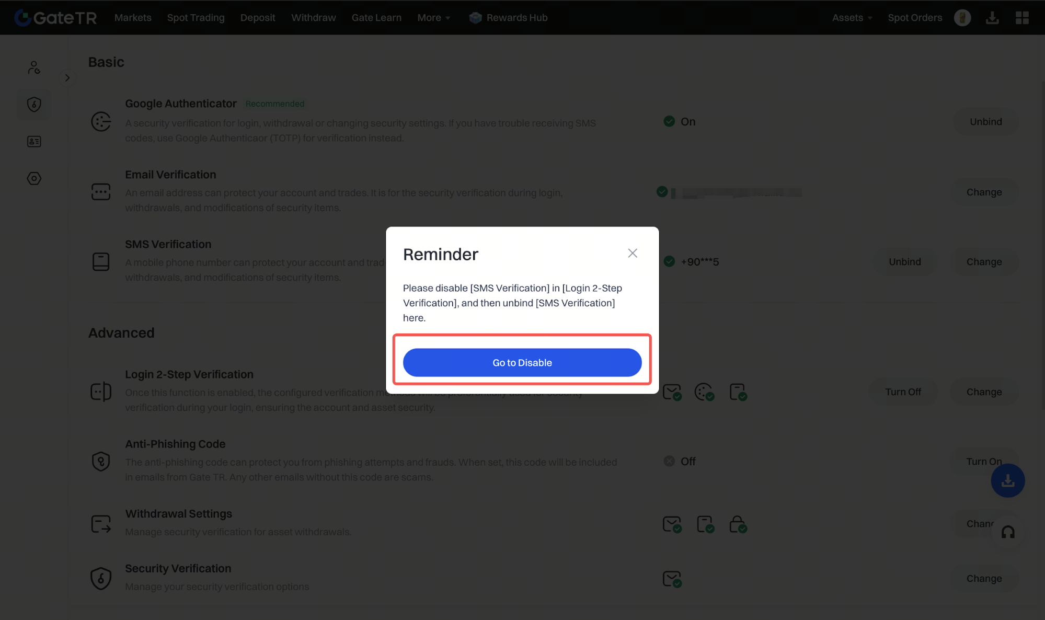This screenshot has height=620, width=1045.
Task: Expand the left sidebar chevron
Action: point(67,78)
